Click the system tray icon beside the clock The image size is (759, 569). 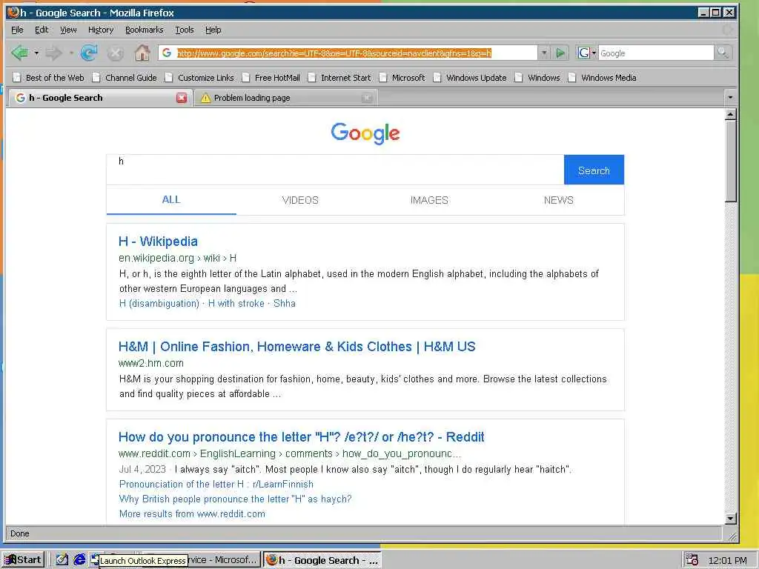(692, 560)
